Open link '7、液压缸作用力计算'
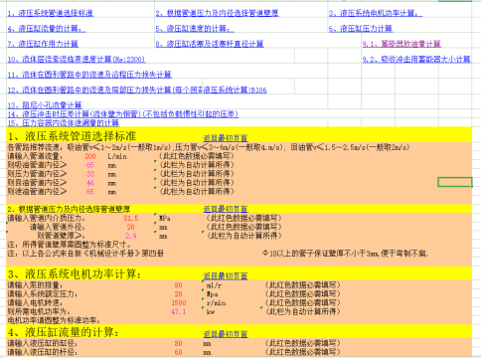 pyautogui.click(x=43, y=44)
